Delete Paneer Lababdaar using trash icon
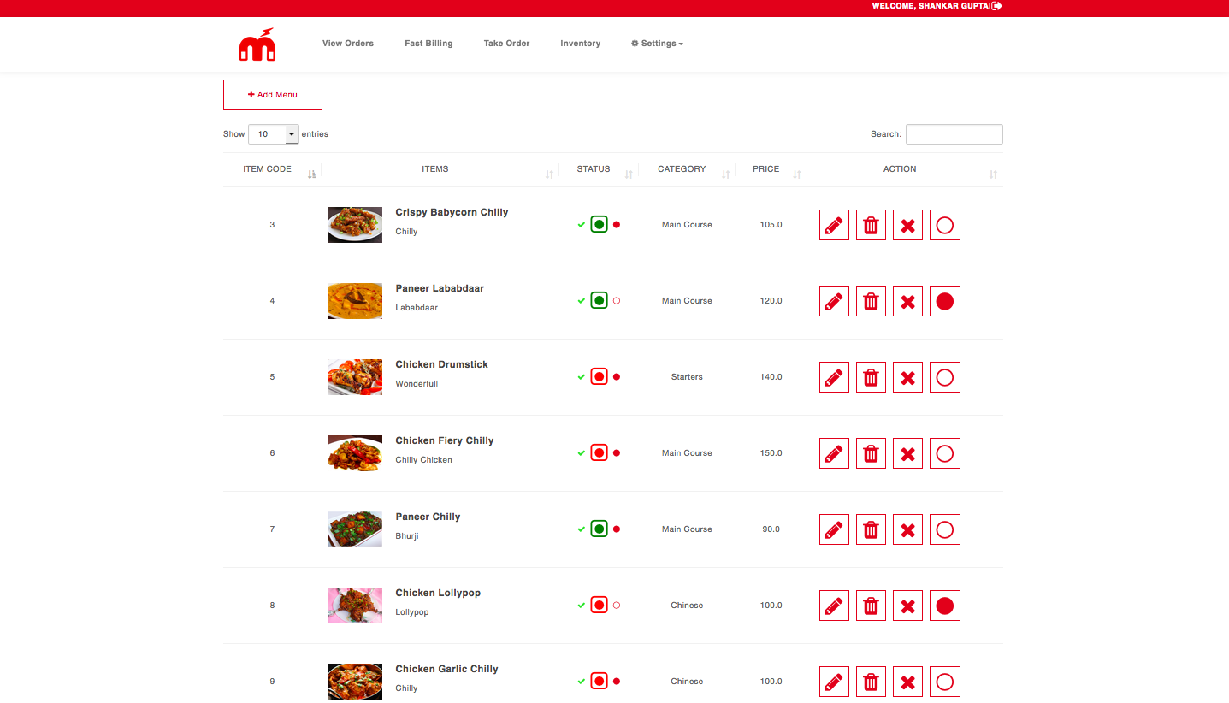 [x=871, y=301]
